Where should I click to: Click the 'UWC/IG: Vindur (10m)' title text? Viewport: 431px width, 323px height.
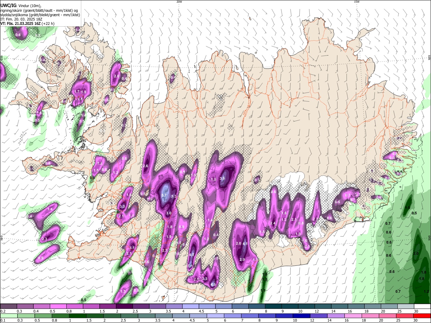(21, 5)
